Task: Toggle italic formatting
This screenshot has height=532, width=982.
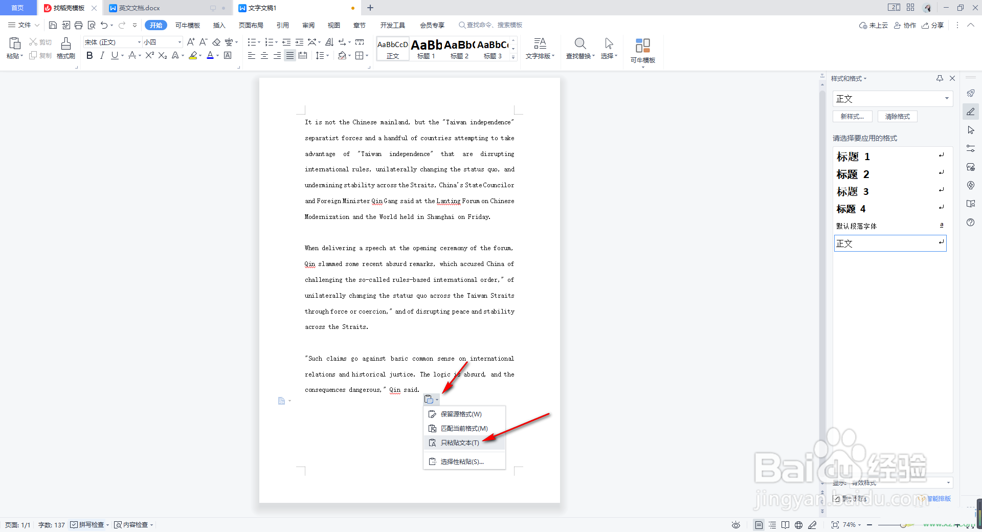Action: point(102,55)
